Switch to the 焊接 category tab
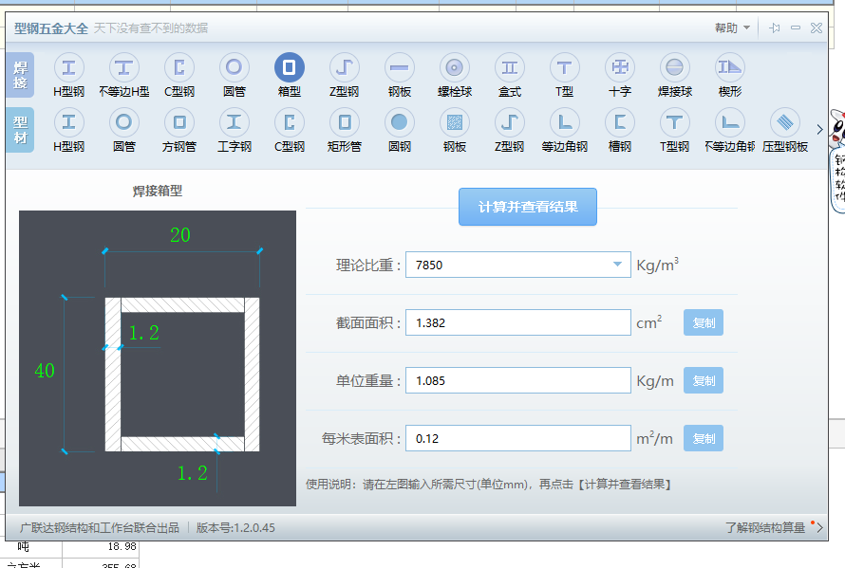Image resolution: width=845 pixels, height=568 pixels. point(21,75)
